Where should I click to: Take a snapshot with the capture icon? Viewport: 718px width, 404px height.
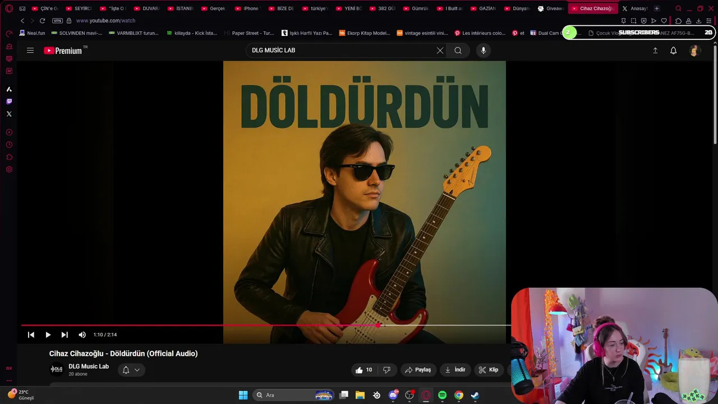point(633,21)
